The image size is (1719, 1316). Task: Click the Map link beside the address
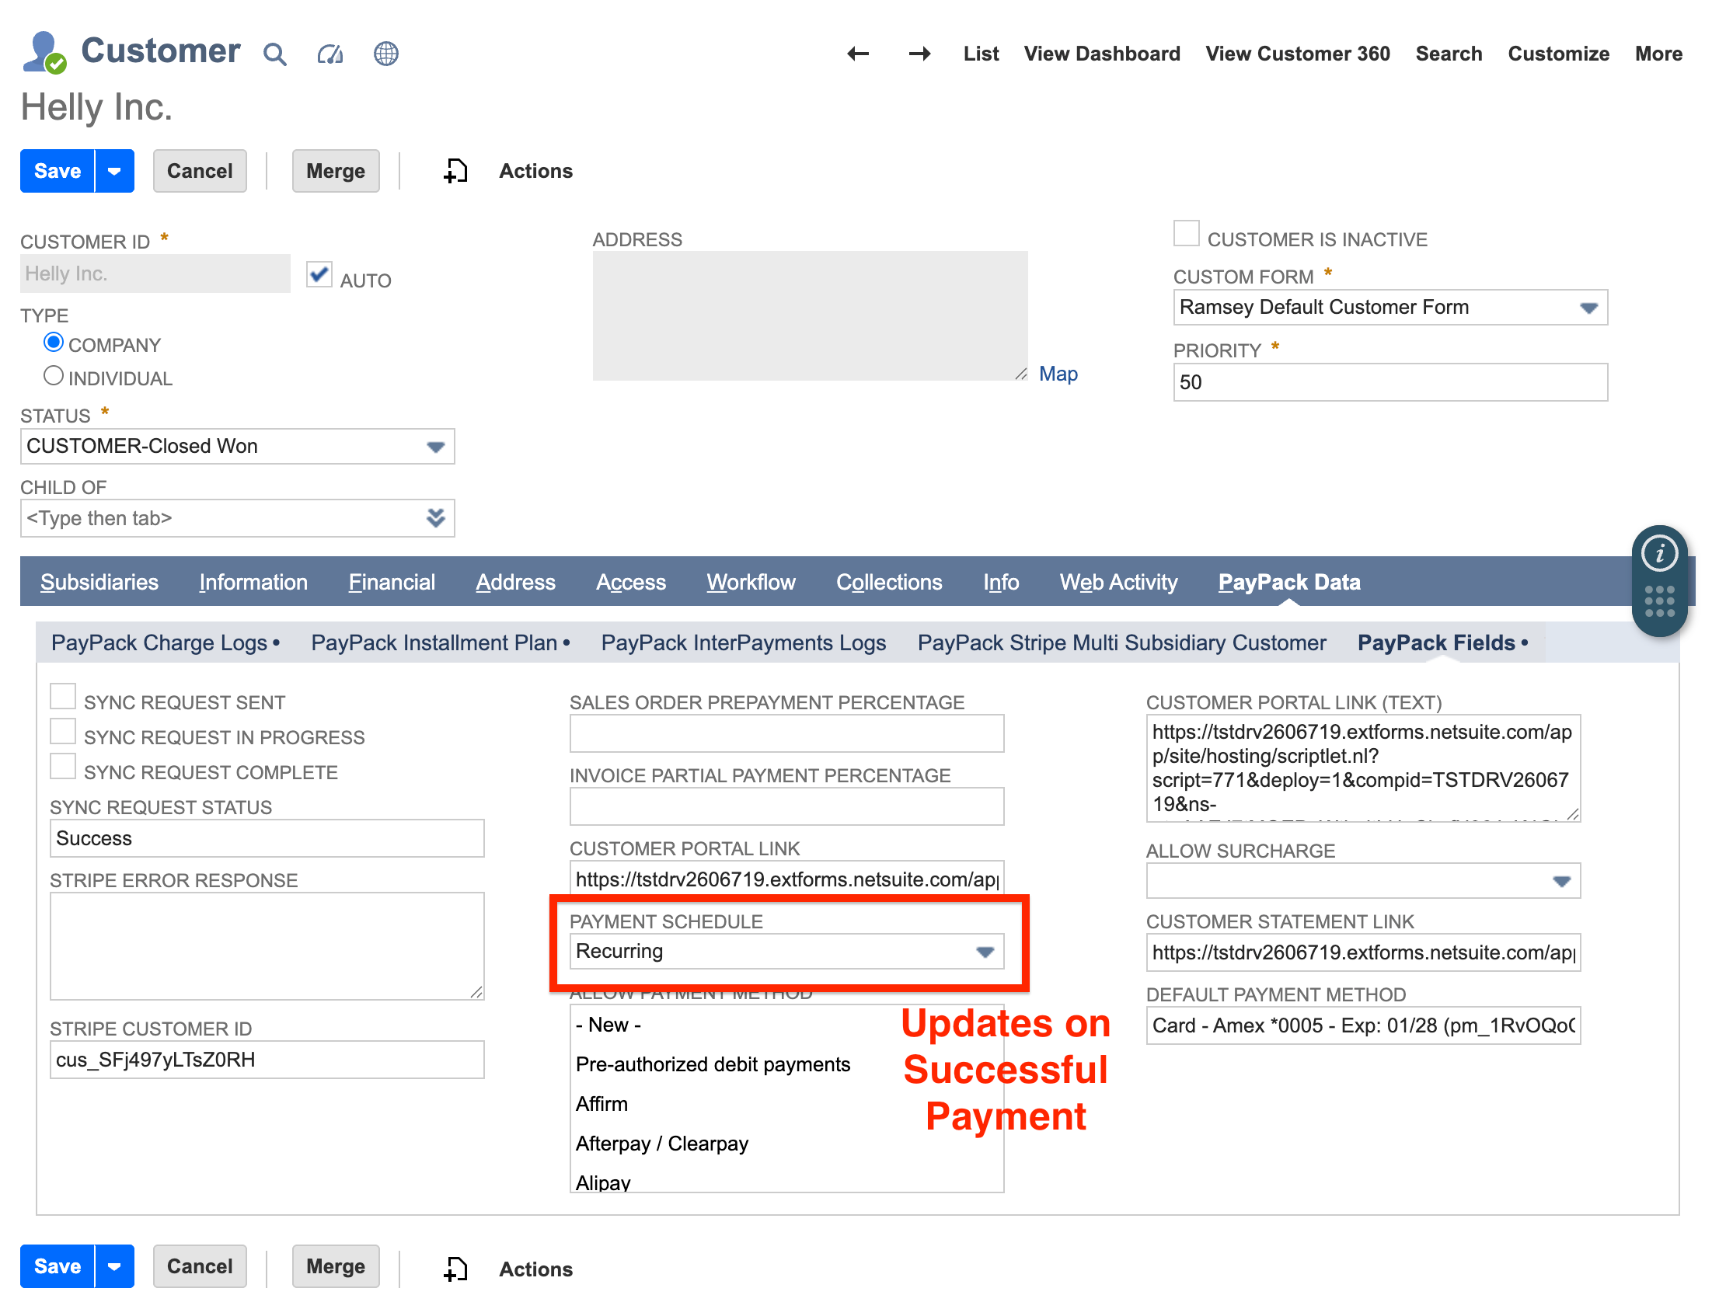coord(1058,374)
